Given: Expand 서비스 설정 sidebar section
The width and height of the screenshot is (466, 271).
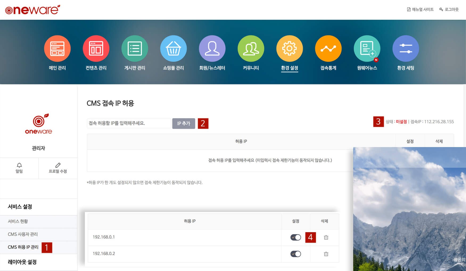Looking at the screenshot, I should pos(39,207).
